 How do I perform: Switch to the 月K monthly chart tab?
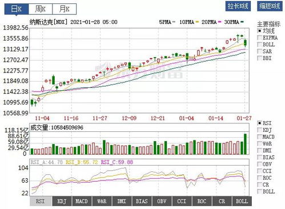click(x=65, y=9)
